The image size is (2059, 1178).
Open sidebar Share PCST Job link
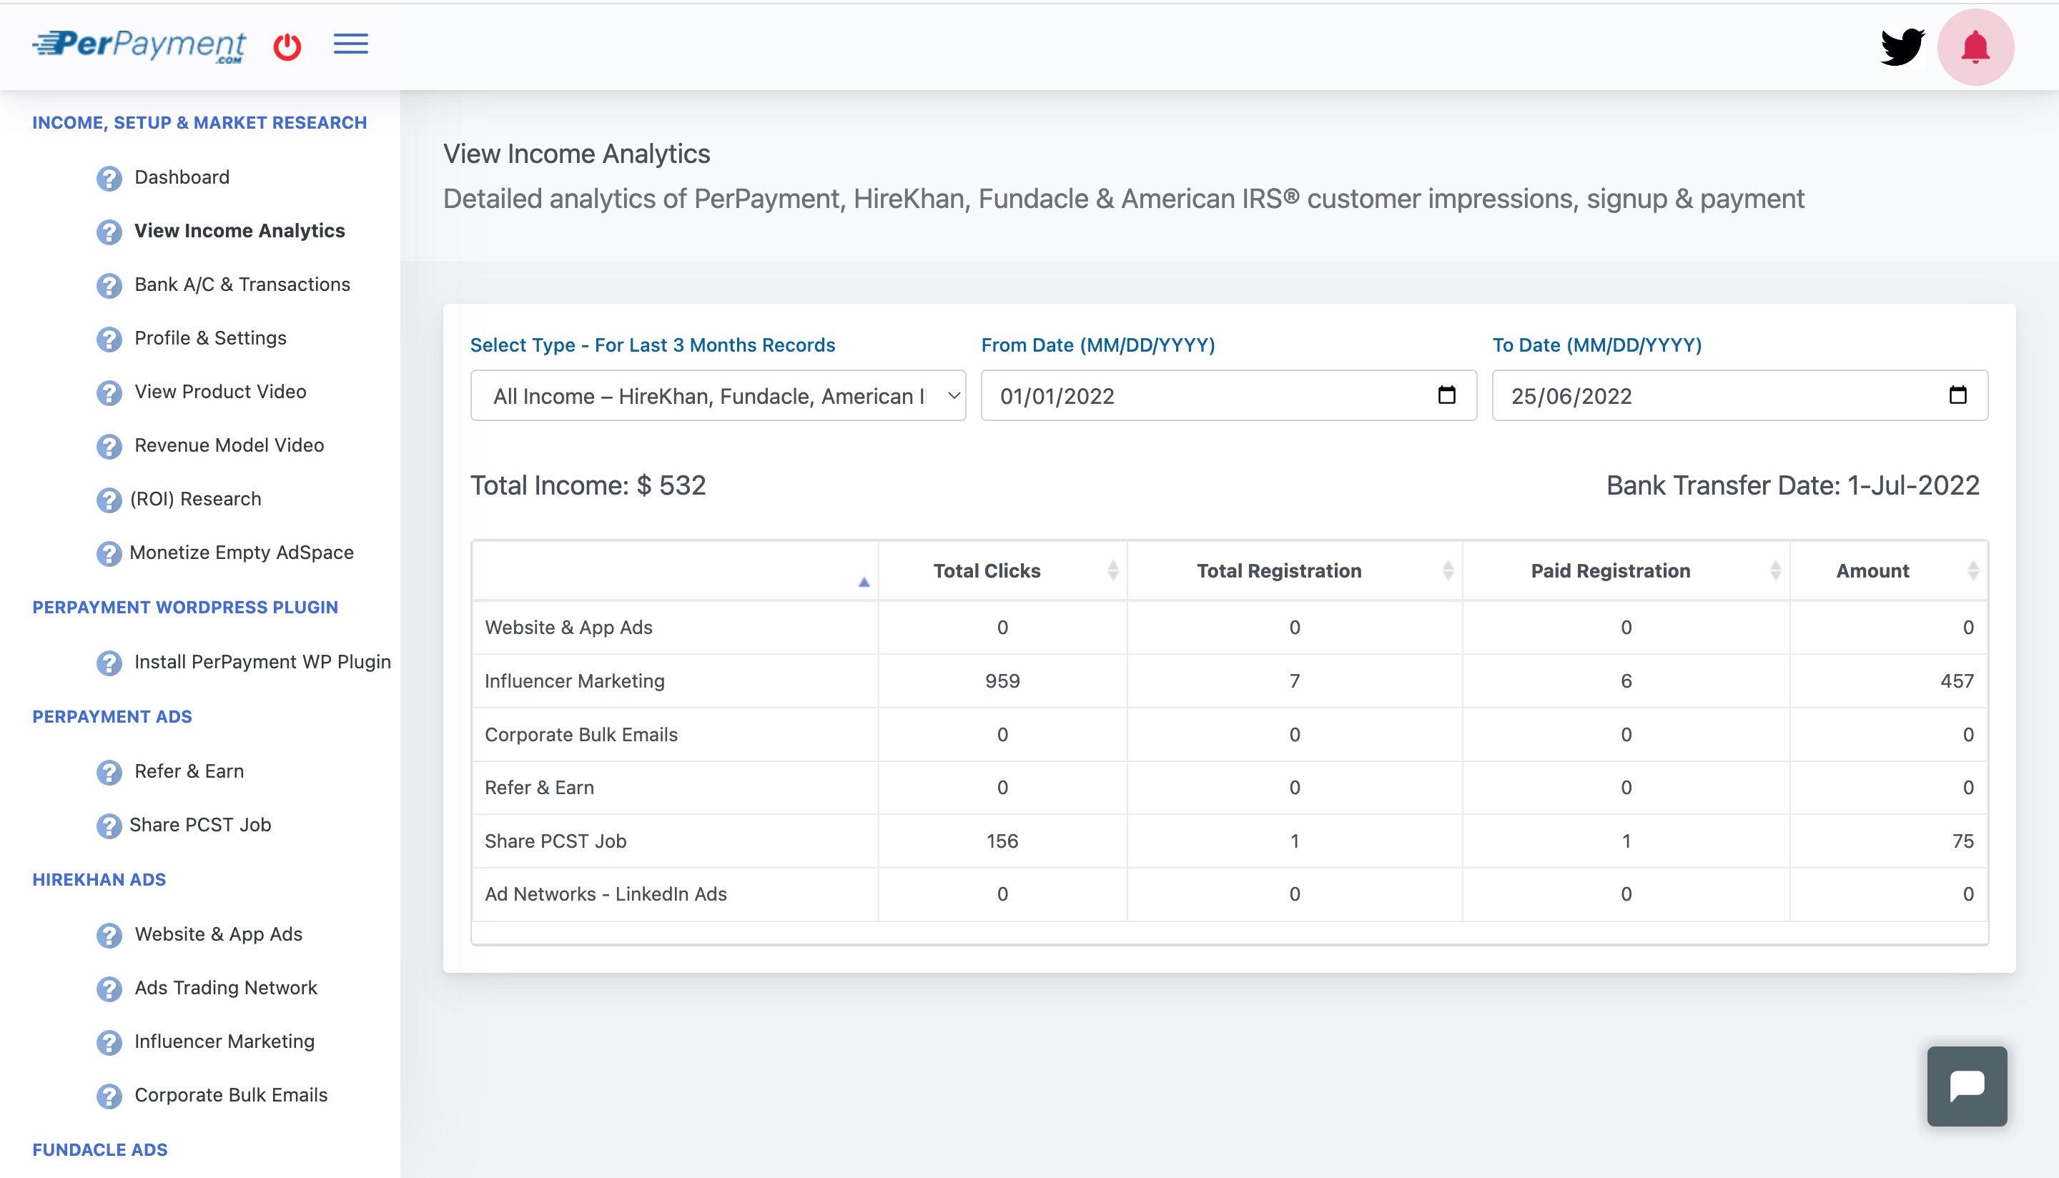pyautogui.click(x=200, y=824)
